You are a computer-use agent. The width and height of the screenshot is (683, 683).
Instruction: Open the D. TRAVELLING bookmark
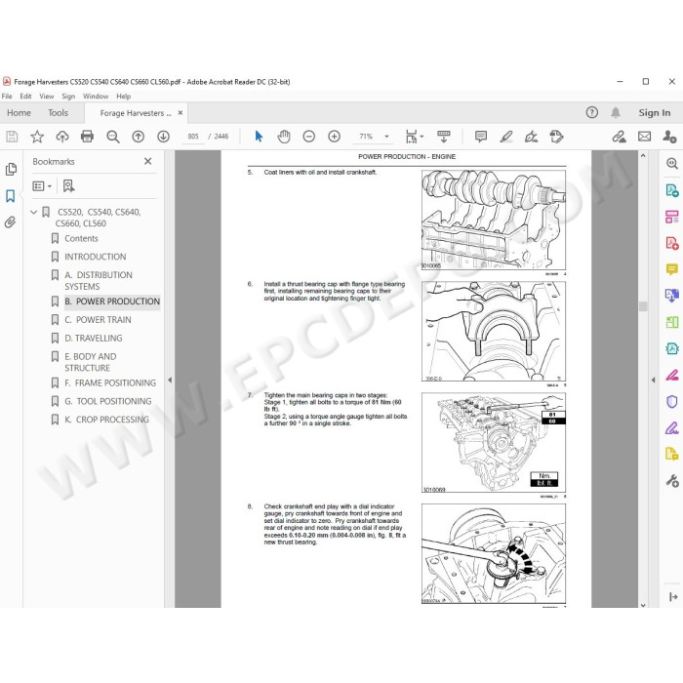pyautogui.click(x=94, y=338)
